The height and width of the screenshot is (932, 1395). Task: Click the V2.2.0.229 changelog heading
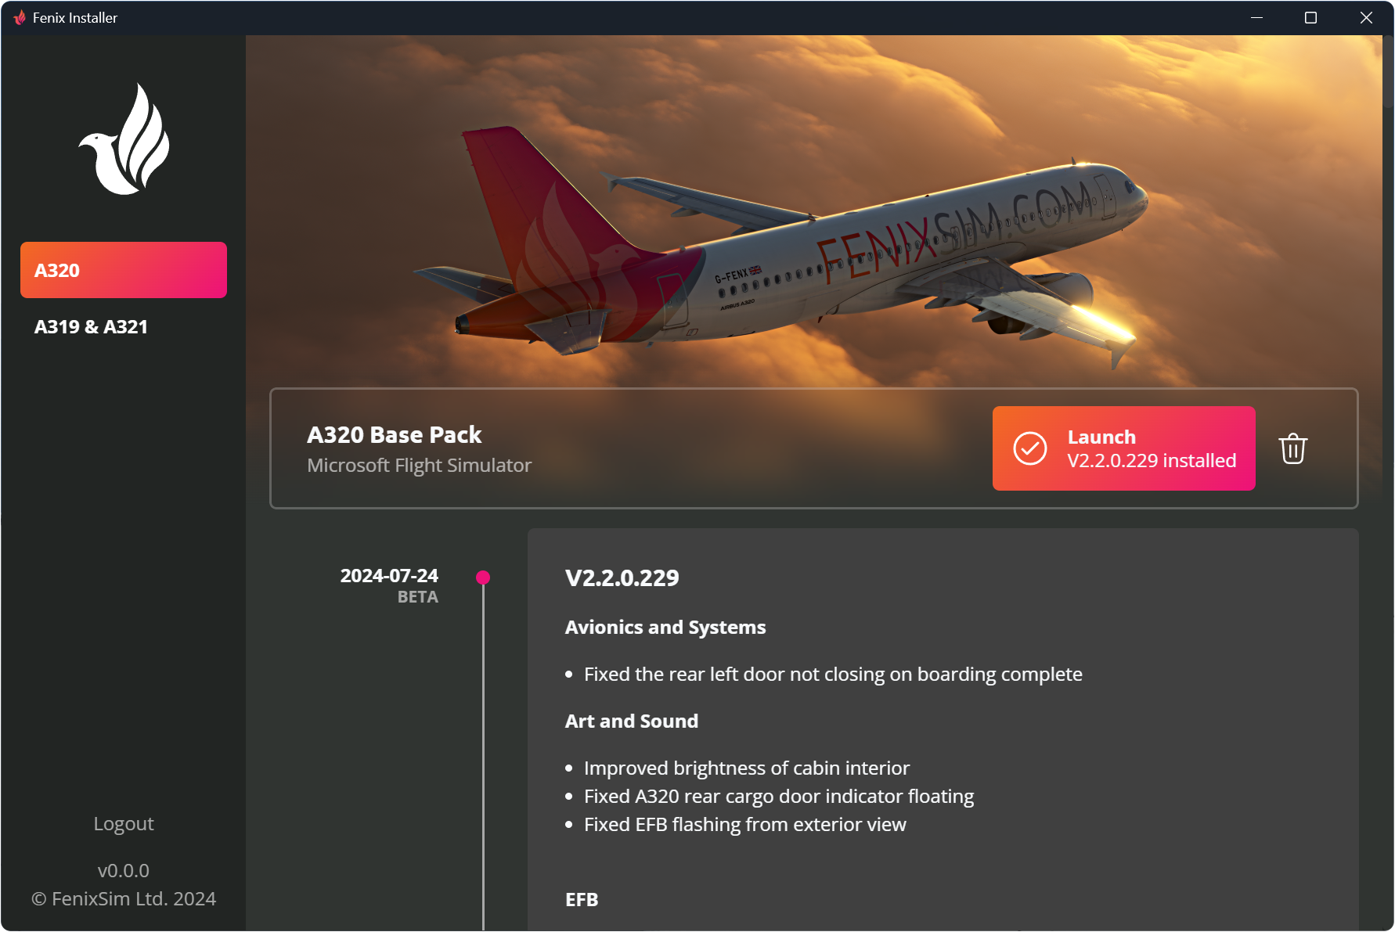[x=622, y=578]
